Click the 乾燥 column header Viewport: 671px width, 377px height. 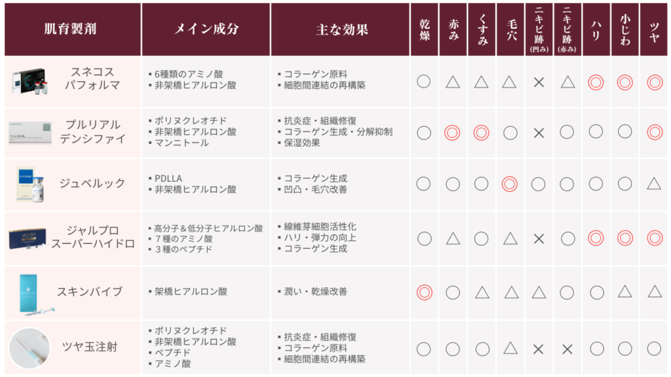[x=424, y=29]
